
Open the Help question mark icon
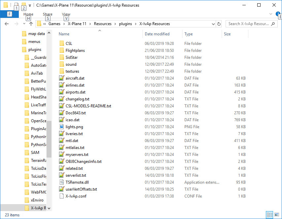278,14
